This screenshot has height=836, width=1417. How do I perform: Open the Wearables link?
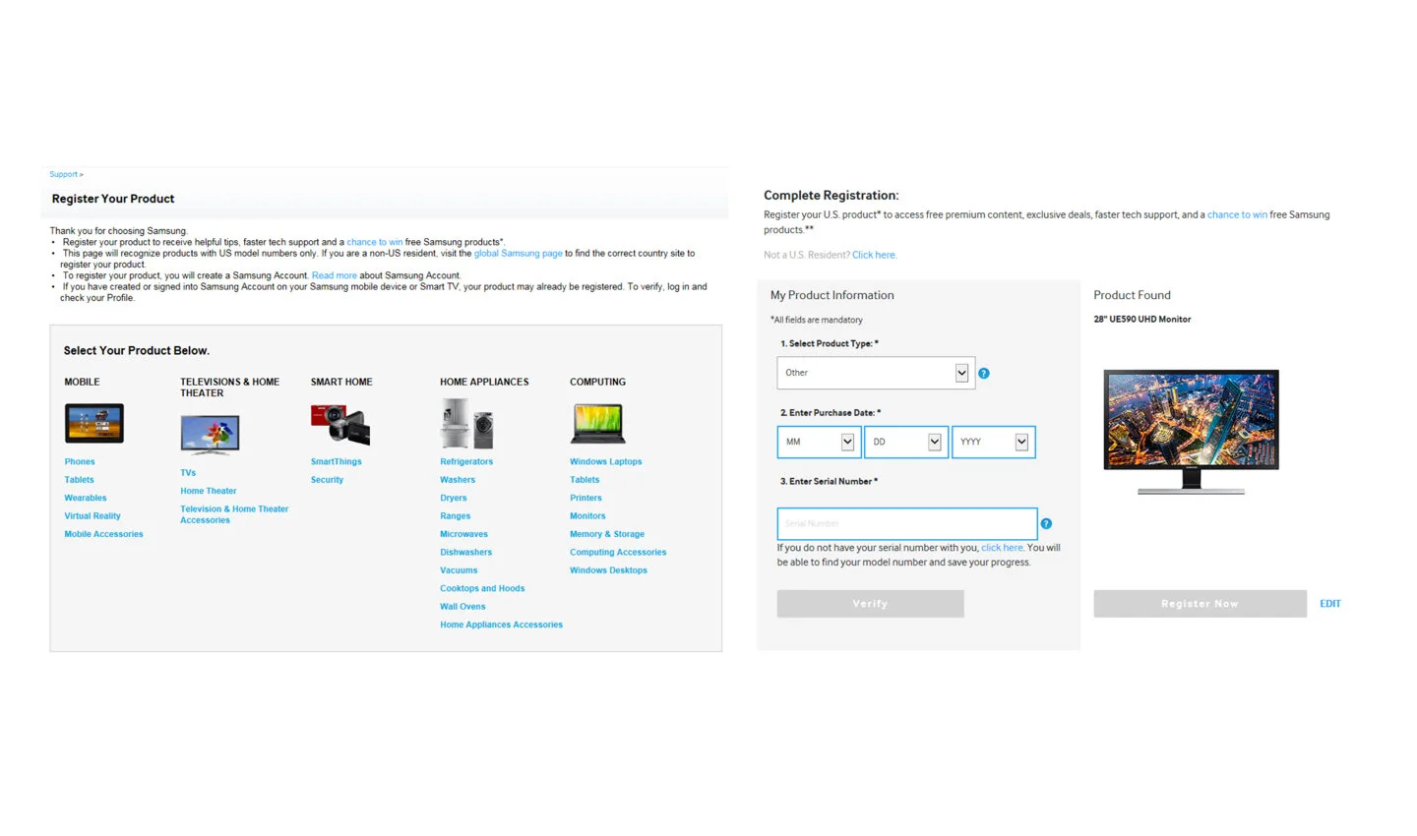(x=86, y=499)
